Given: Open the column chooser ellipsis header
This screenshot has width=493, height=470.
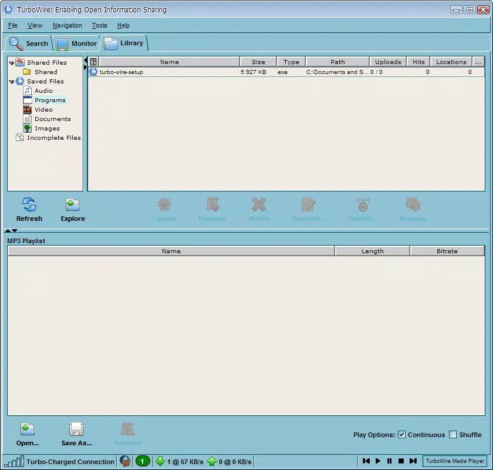Looking at the screenshot, I should pos(478,62).
